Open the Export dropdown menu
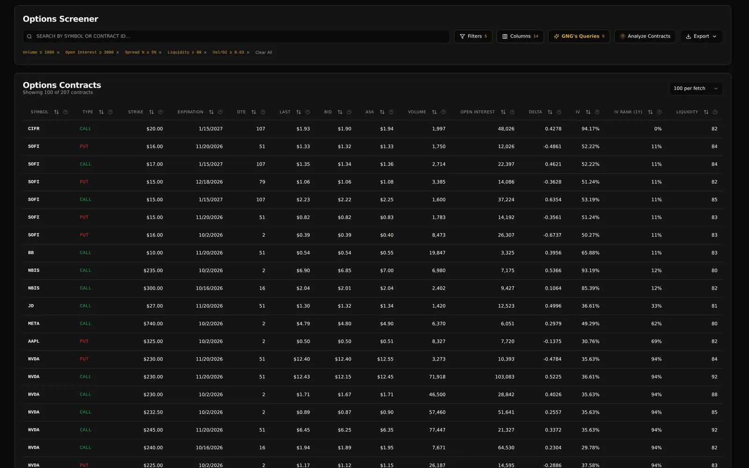The image size is (749, 468). pos(701,37)
